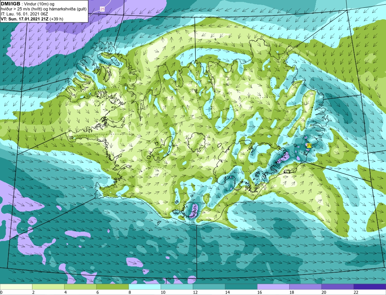Click the 18–20 m/s purple legend swatch

[305, 287]
